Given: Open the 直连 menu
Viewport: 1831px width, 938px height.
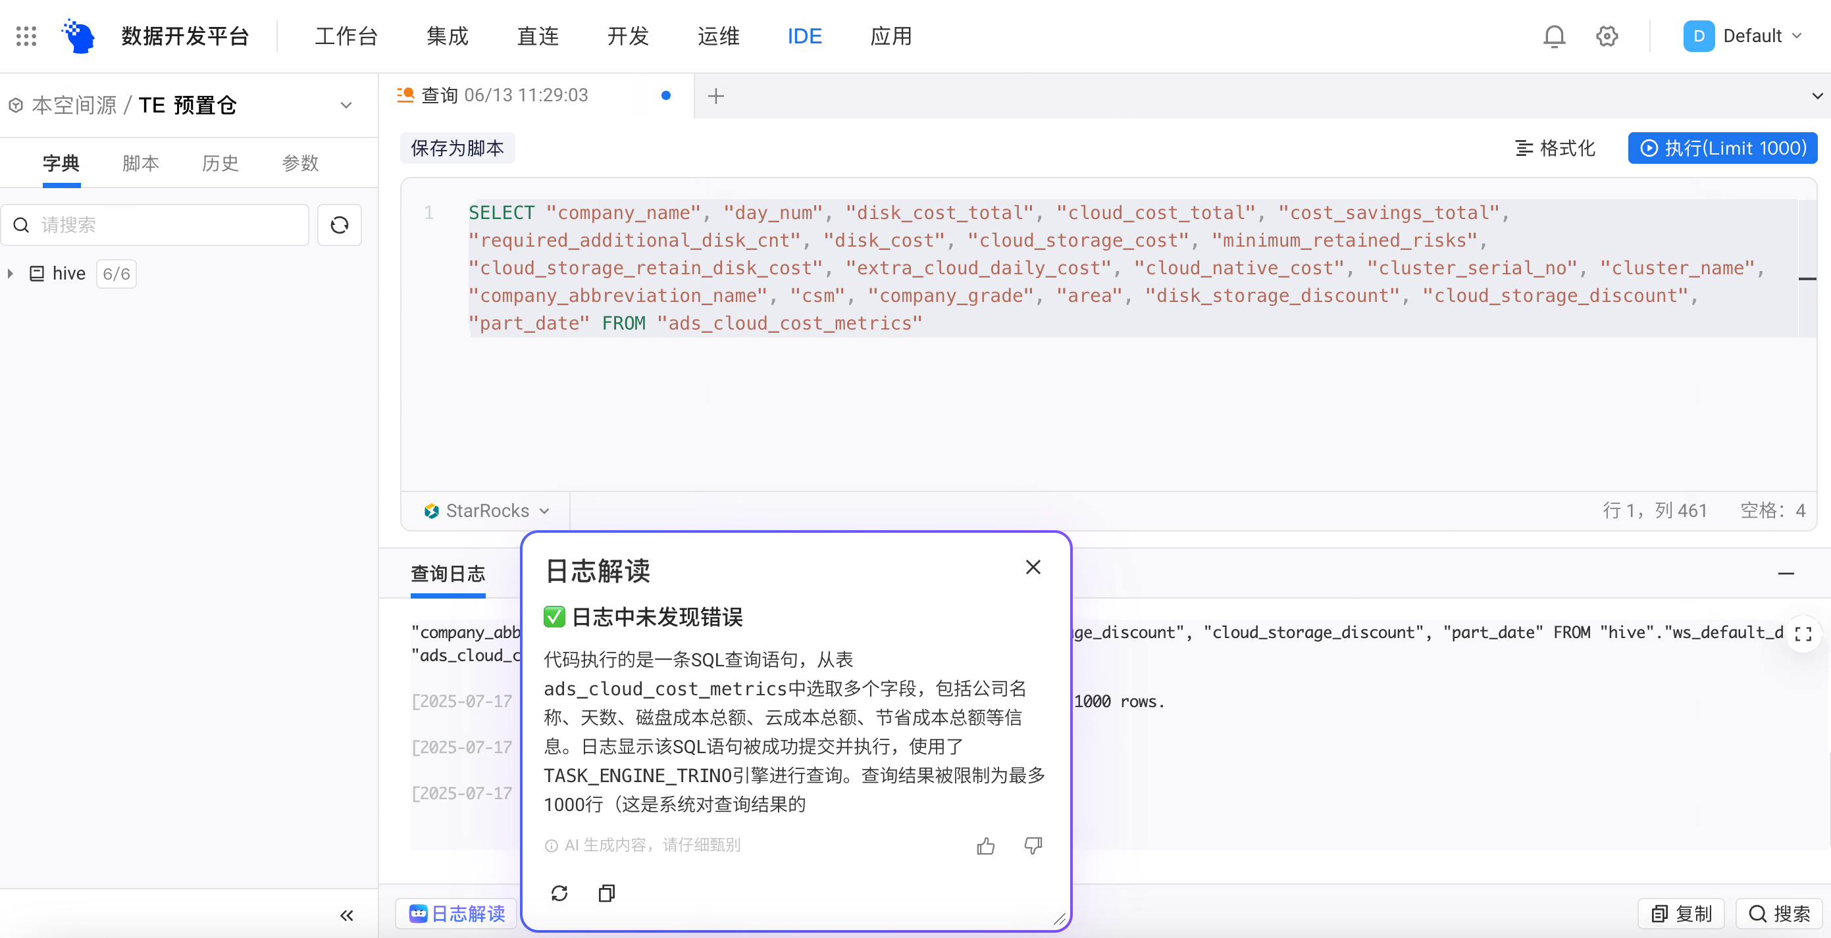Looking at the screenshot, I should pos(537,36).
